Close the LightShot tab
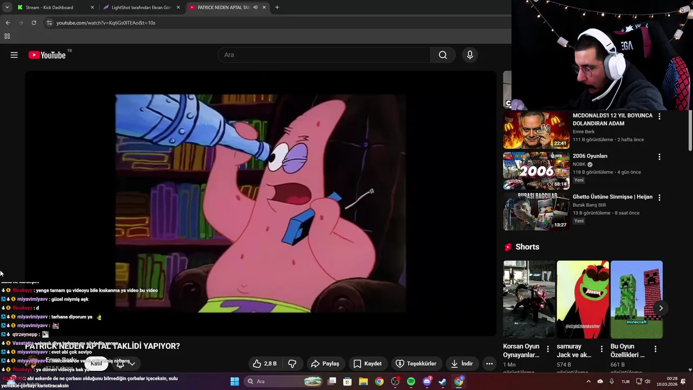 pyautogui.click(x=178, y=8)
